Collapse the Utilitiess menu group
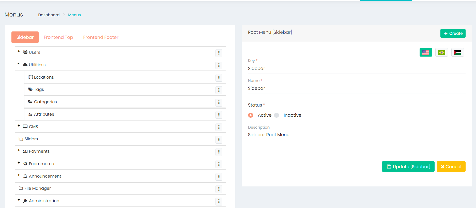The image size is (476, 208). point(19,64)
